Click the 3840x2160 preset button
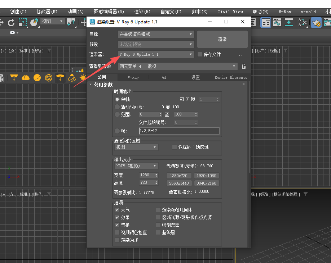The width and height of the screenshot is (331, 263). (207, 183)
